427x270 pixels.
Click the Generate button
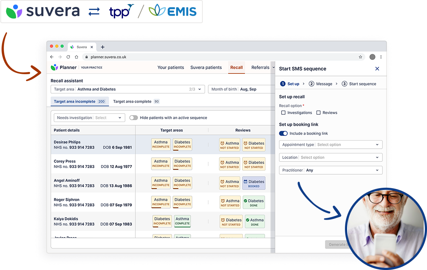click(x=337, y=244)
